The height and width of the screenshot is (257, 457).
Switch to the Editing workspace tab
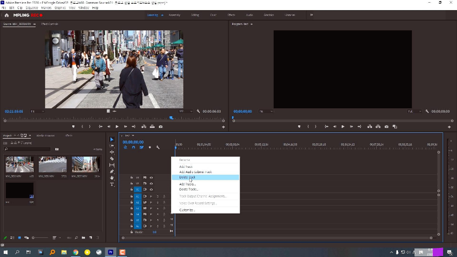(195, 15)
